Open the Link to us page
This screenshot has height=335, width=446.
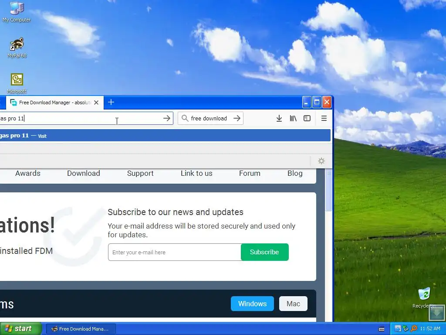coord(196,173)
